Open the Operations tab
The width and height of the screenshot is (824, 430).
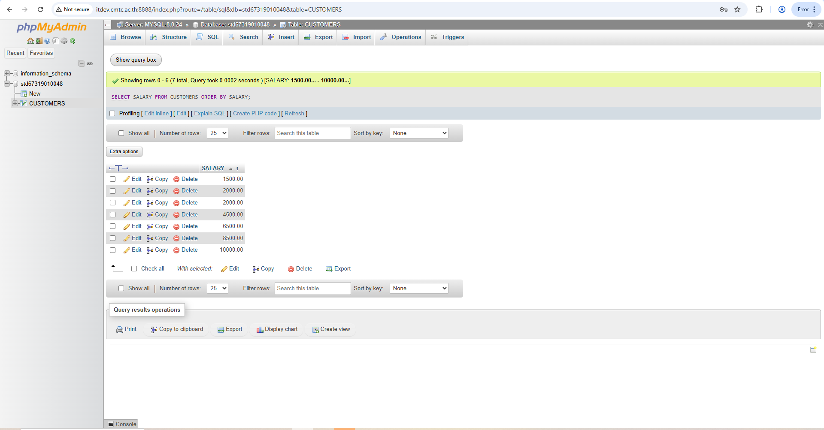pyautogui.click(x=401, y=37)
